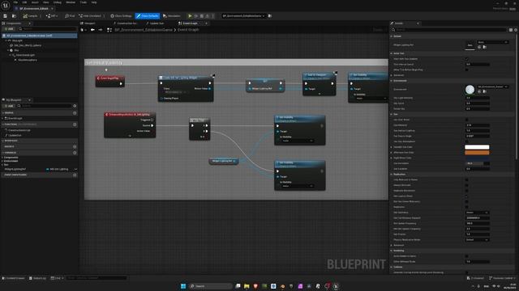This screenshot has height=291, width=519.
Task: Add a new graph with plus icon
Action: point(75,113)
